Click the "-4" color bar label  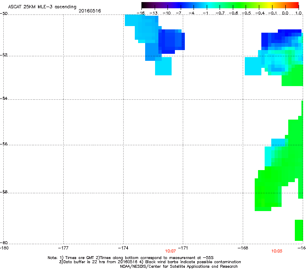point(191,13)
